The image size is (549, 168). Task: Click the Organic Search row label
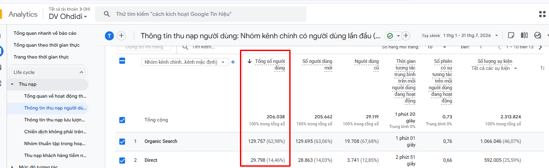[161, 141]
